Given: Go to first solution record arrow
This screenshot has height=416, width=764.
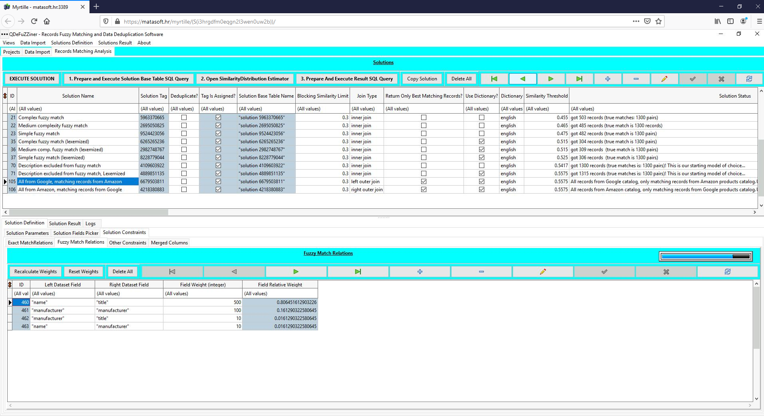Looking at the screenshot, I should pos(494,79).
